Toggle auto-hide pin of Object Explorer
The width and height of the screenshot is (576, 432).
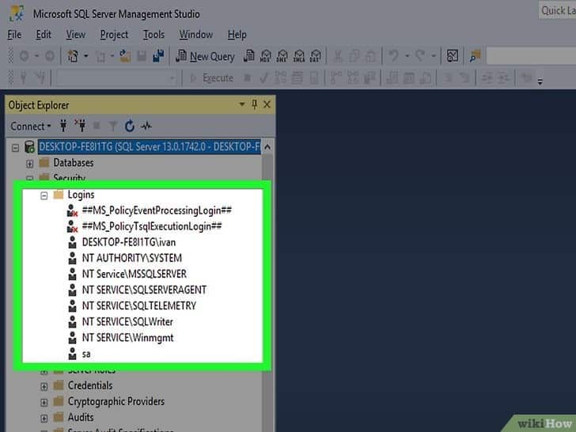pos(254,104)
